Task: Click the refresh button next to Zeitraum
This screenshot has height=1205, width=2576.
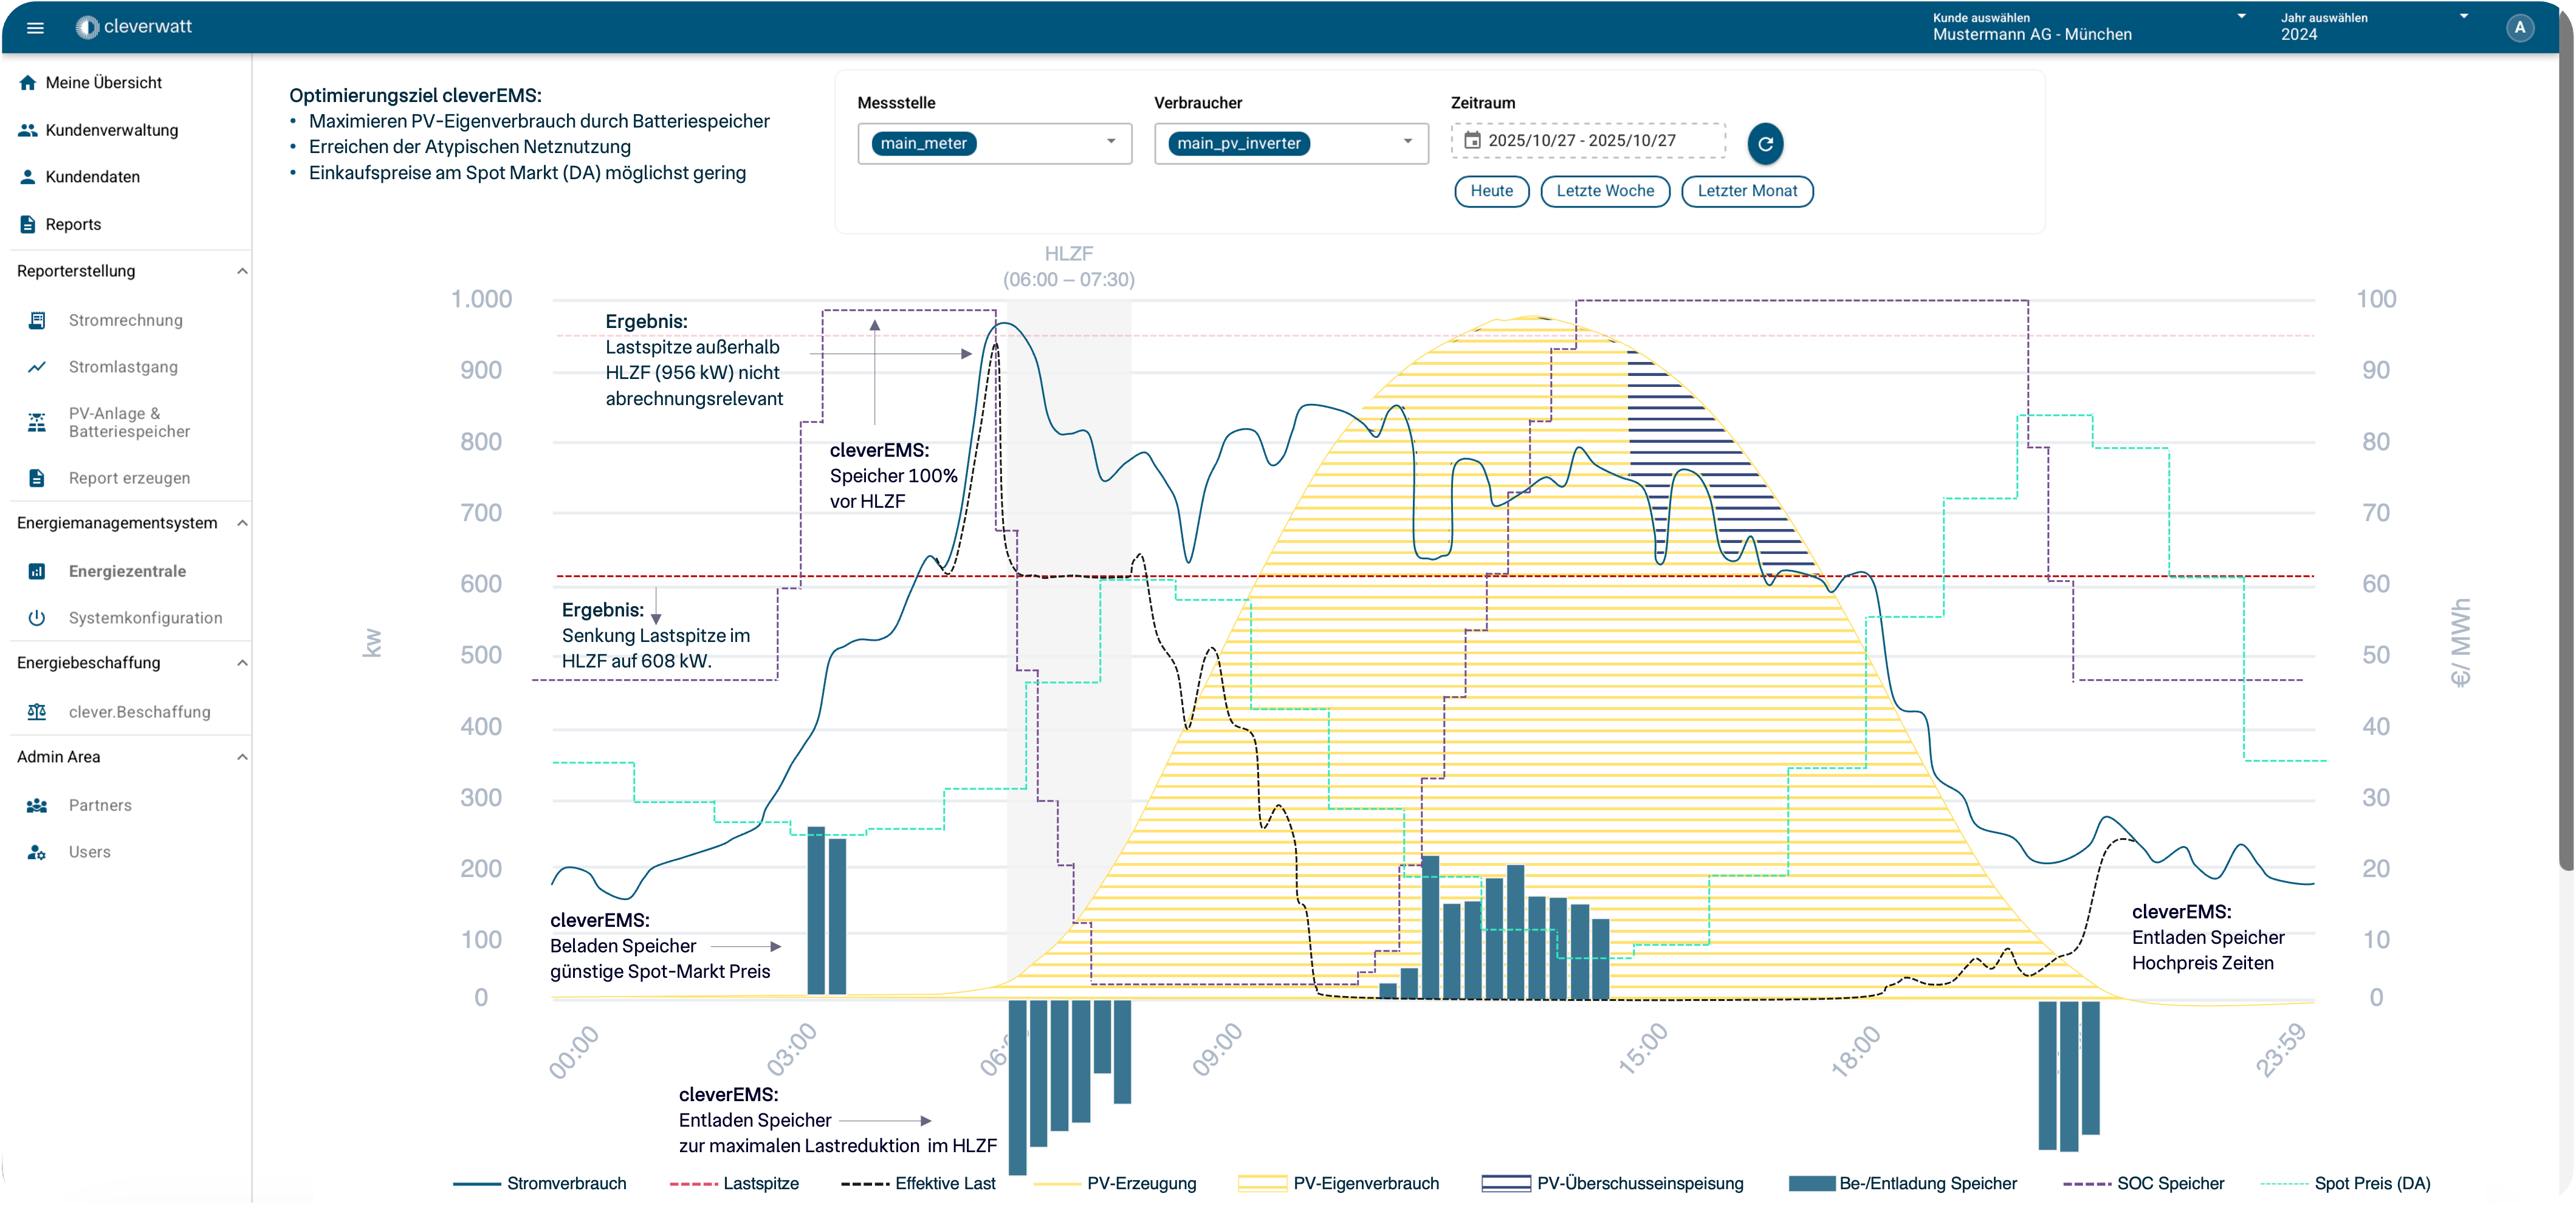Action: click(1765, 144)
